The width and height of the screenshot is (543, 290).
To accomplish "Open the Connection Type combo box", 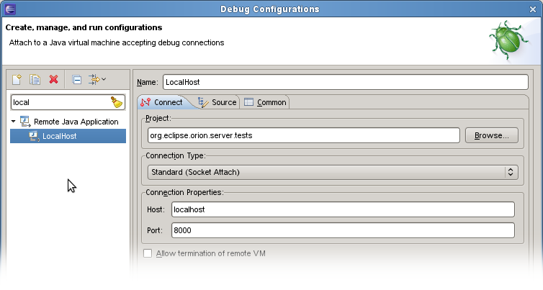I will pos(333,172).
